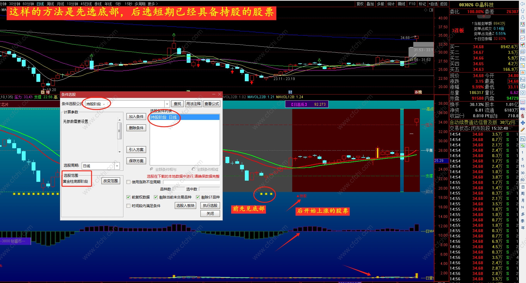Screen dimensions: 526x283
Task: Select the 季 quarterly period in right toolbar
Action: pos(523,221)
